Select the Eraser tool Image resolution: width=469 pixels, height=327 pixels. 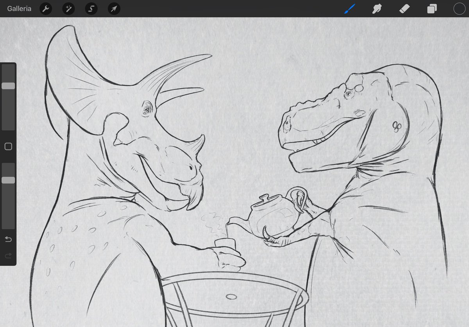pos(405,9)
